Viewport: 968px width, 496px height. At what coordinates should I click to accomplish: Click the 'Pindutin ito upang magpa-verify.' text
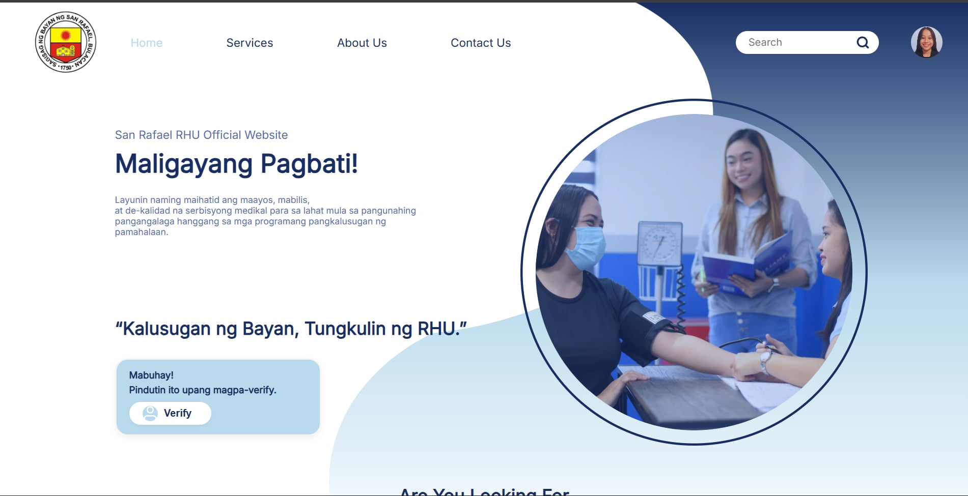[x=203, y=390]
